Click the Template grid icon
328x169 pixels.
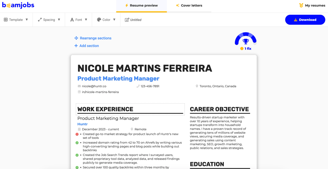pyautogui.click(x=6, y=20)
